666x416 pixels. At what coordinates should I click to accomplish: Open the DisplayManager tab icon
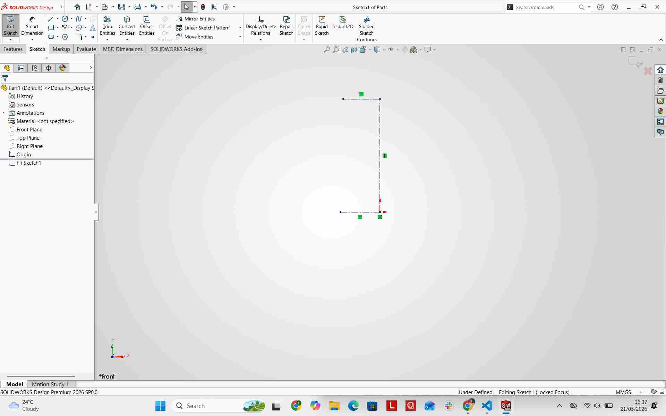click(62, 68)
